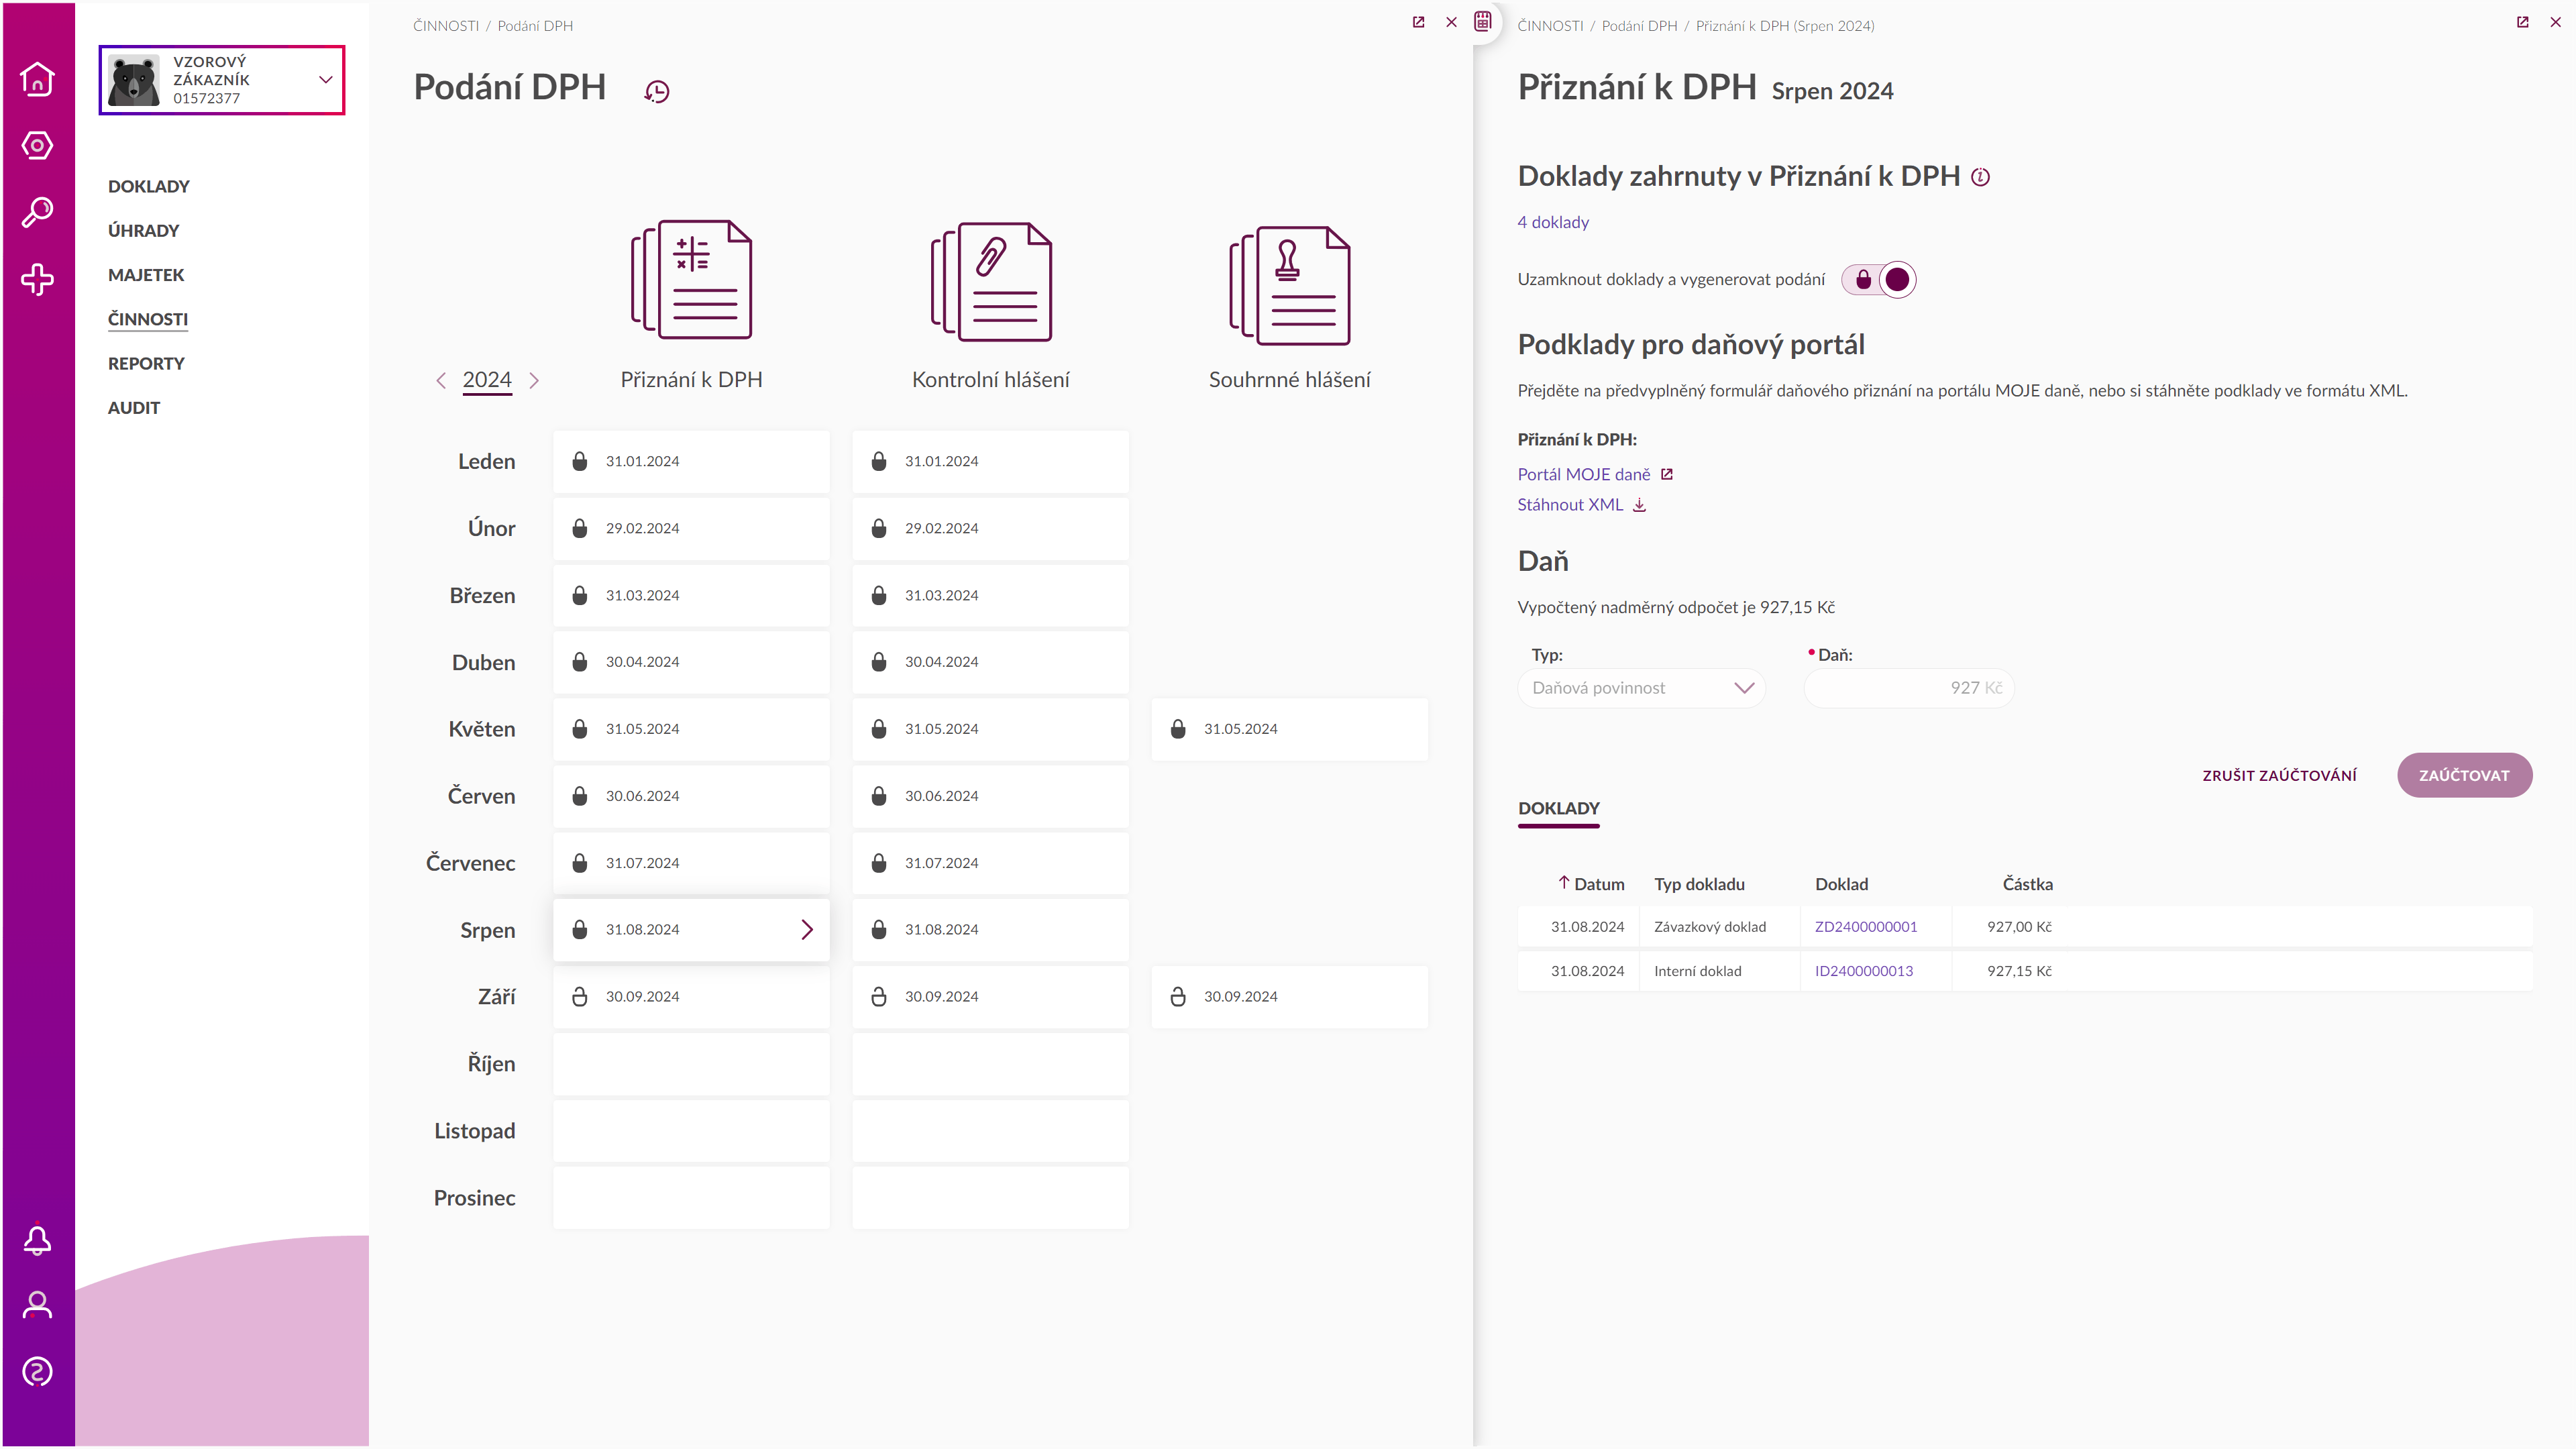
Task: Open Červenec 31.07.2024 Přiznání k DPH cell
Action: click(x=691, y=863)
